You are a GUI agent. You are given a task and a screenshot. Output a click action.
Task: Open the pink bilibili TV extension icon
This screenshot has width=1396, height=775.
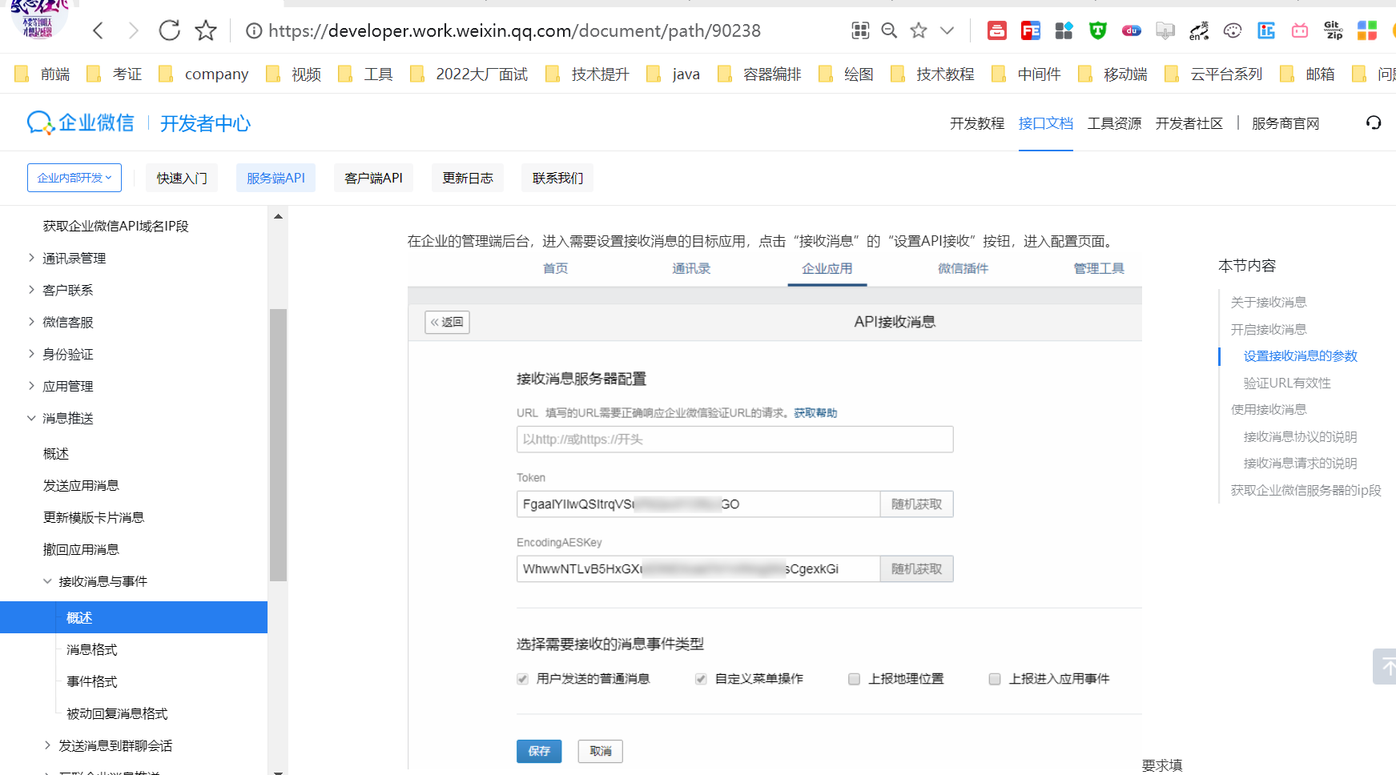(x=1300, y=31)
